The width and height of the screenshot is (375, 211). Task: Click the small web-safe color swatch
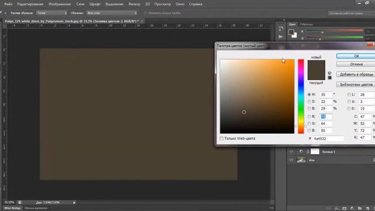(x=329, y=77)
